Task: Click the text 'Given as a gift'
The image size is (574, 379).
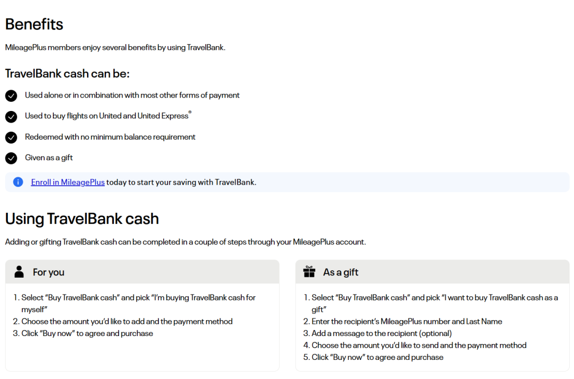Action: (49, 158)
